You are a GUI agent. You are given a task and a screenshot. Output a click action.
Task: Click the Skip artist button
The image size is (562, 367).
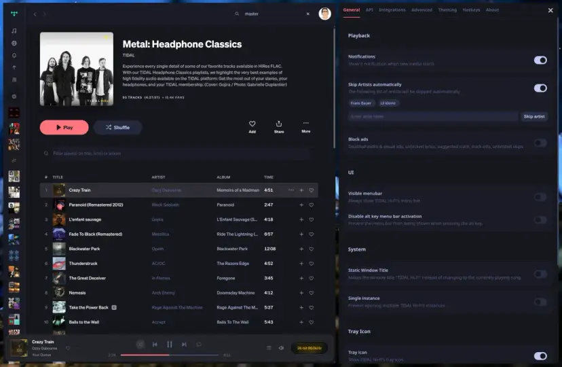pyautogui.click(x=534, y=117)
